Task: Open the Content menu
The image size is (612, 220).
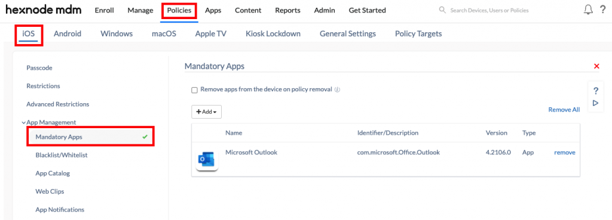Action: coord(248,11)
